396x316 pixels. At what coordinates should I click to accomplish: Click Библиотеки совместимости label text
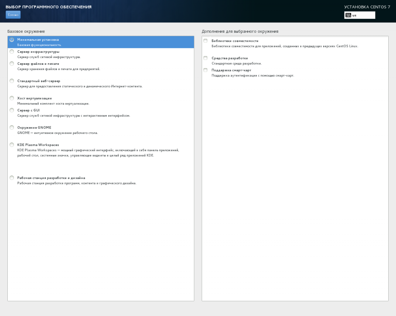(235, 41)
